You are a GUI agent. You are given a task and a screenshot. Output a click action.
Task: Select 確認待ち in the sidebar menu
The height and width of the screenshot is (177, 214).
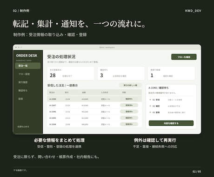pos(23,90)
